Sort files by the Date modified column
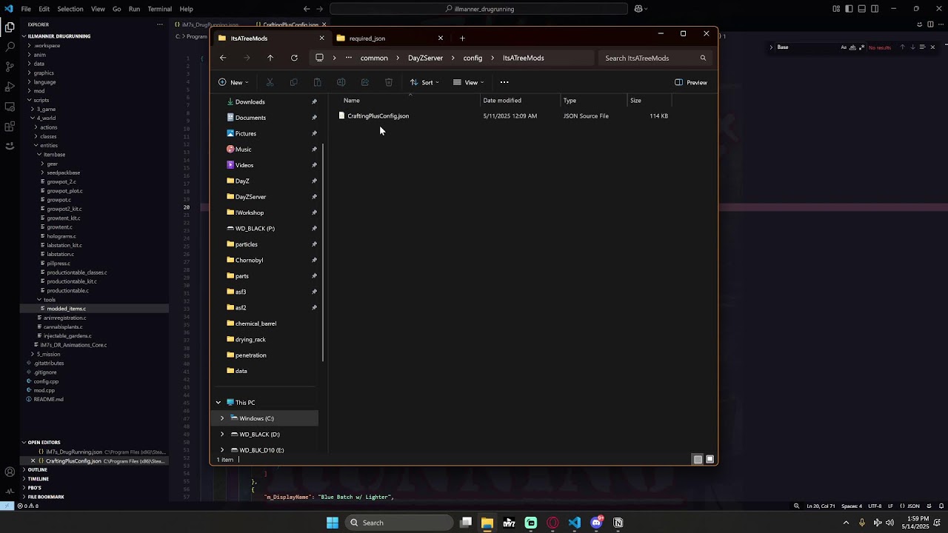Image resolution: width=948 pixels, height=533 pixels. point(521,101)
